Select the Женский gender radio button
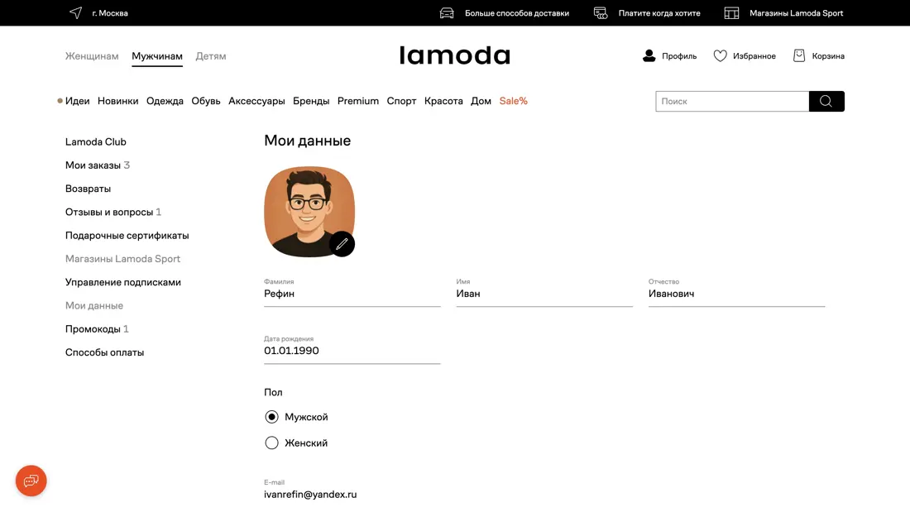Viewport: 910px width, 512px height. (271, 443)
